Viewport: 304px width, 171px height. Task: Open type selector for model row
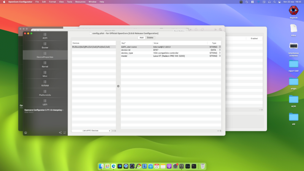(220, 56)
